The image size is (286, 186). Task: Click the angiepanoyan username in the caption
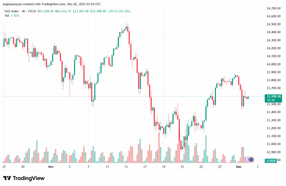(x=14, y=4)
